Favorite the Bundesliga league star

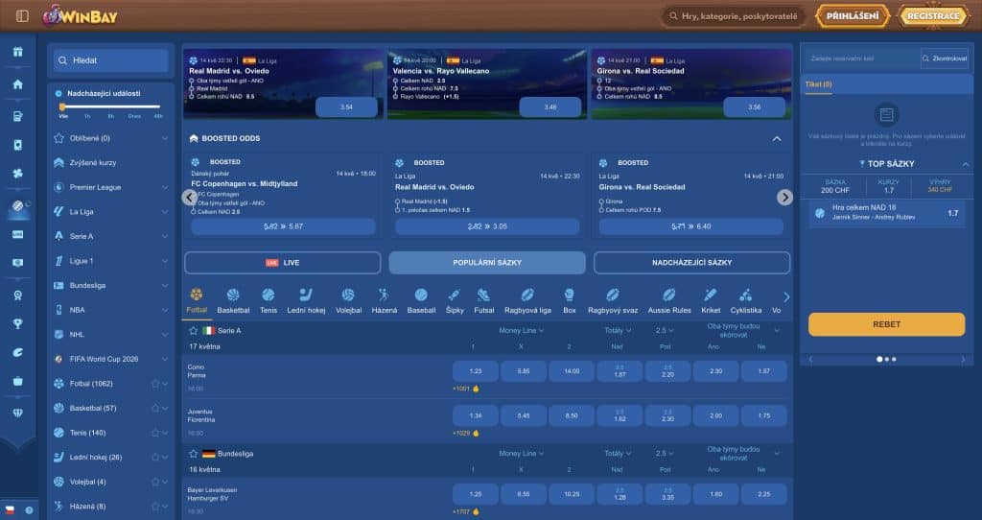(x=193, y=454)
